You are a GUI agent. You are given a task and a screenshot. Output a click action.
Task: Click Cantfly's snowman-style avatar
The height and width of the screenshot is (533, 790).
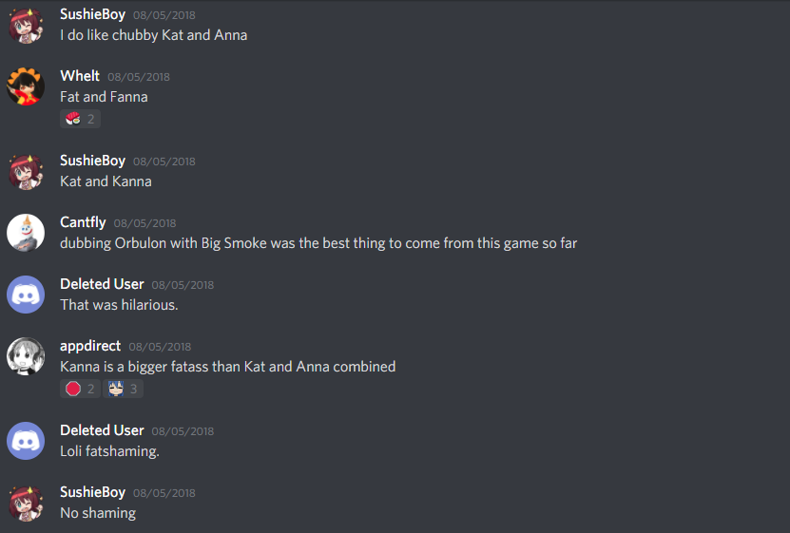coord(26,233)
